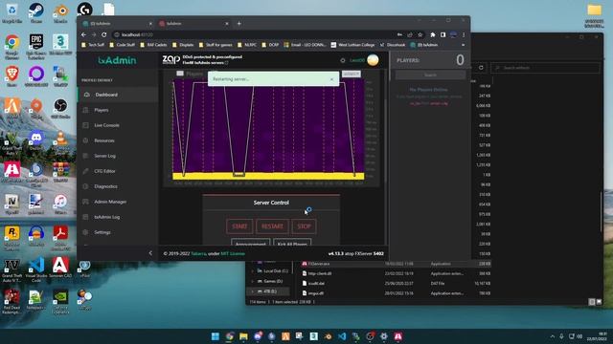The image size is (613, 344).
Task: Click the File Explorer refresh button
Action: point(481,68)
